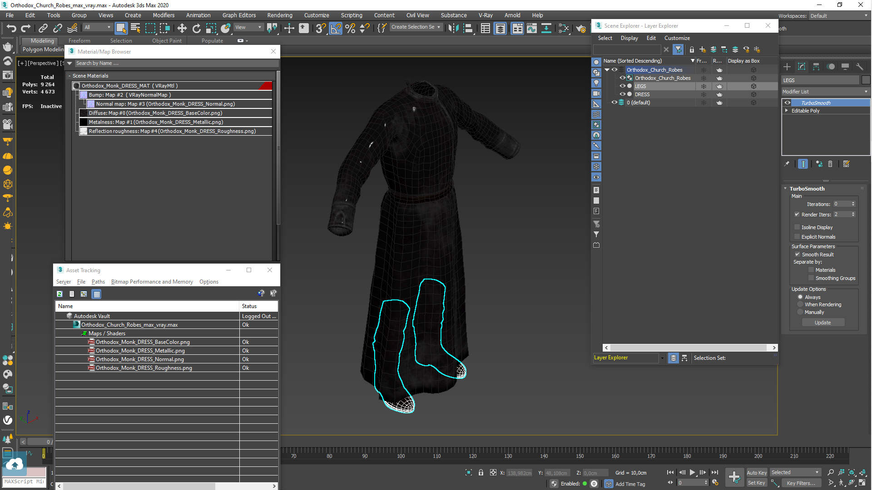Open the Layer Explorer name dropdown
The height and width of the screenshot is (490, 872).
coord(662,358)
